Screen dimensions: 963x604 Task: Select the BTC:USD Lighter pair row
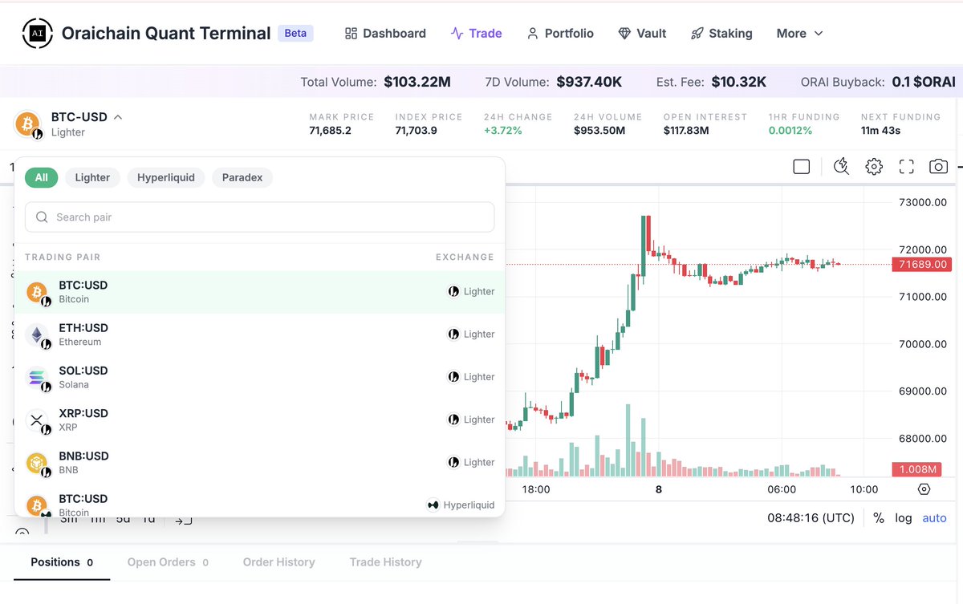pyautogui.click(x=260, y=292)
